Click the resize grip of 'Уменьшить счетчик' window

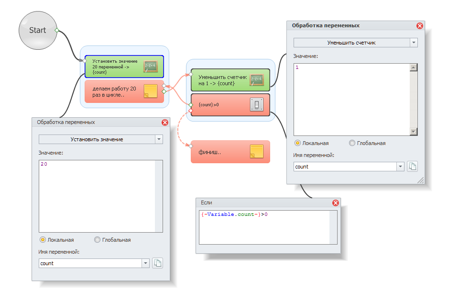pos(420,180)
